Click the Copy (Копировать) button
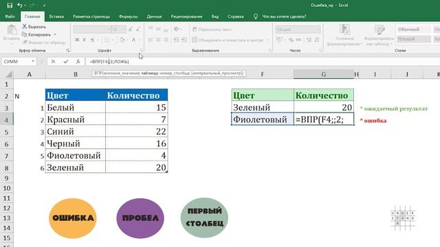Viewport: 440px width, 247px height. (x=36, y=35)
